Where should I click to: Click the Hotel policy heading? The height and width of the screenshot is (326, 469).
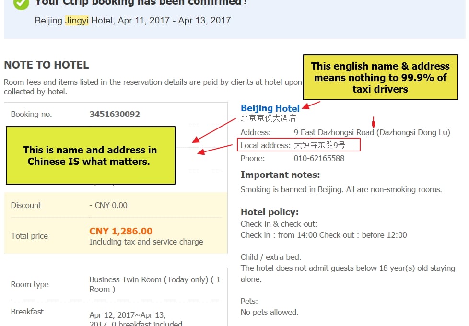point(270,212)
